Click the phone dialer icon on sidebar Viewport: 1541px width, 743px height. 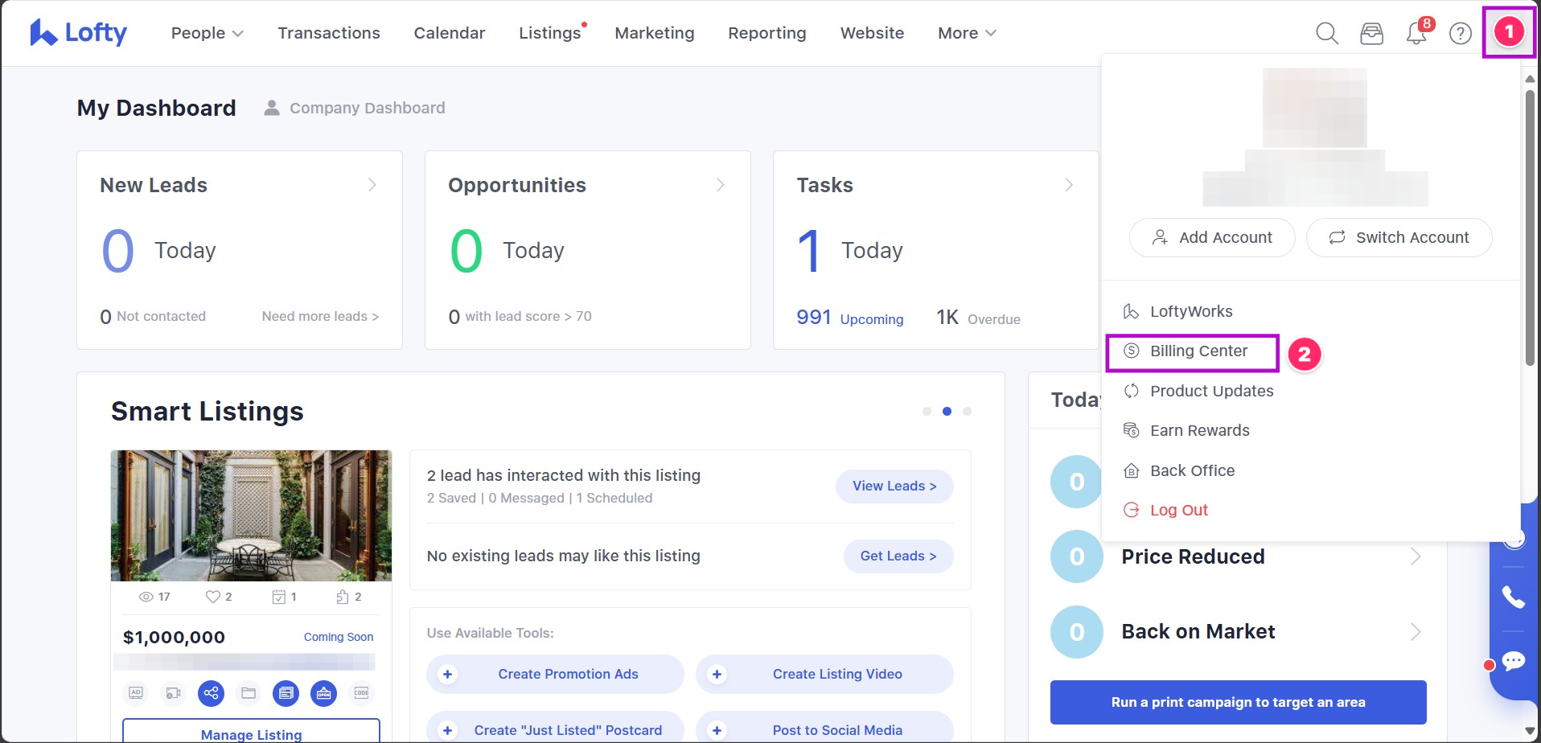coord(1513,597)
